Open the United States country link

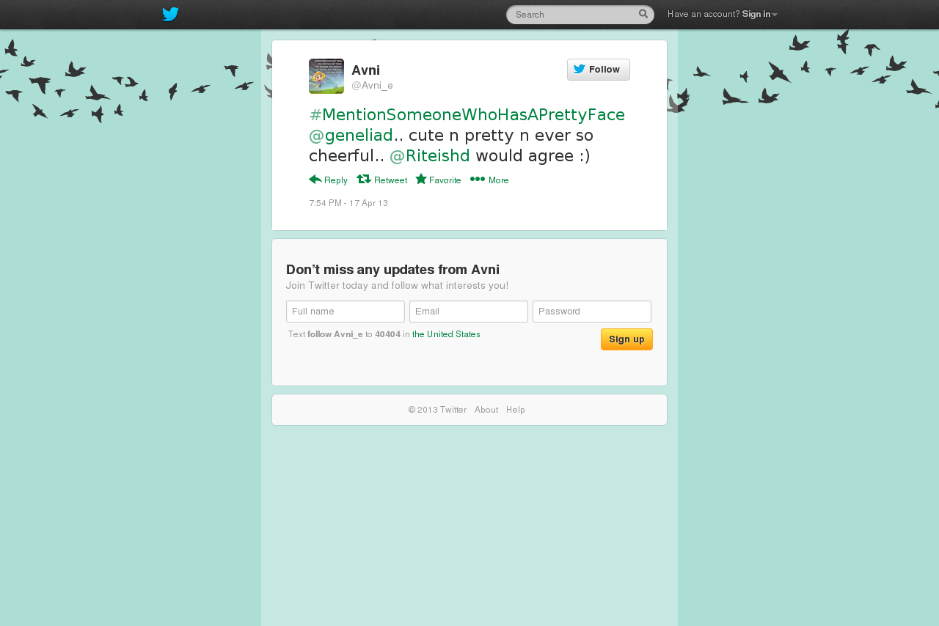point(446,334)
